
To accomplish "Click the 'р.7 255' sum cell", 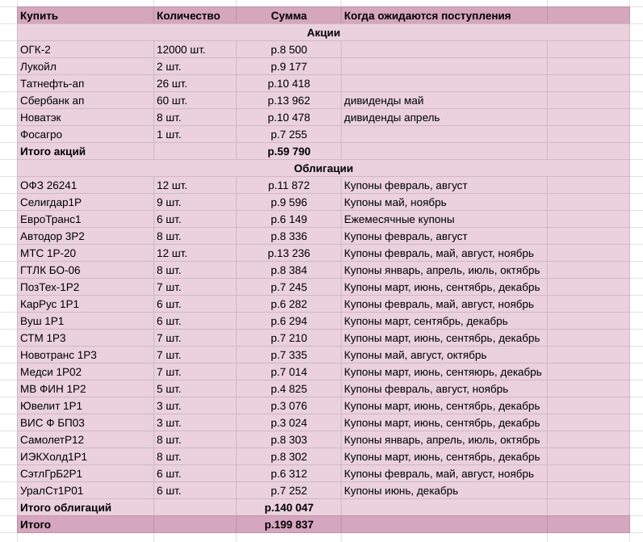I will tap(289, 135).
